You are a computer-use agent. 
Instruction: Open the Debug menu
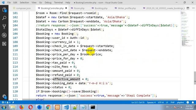click(48, 2)
